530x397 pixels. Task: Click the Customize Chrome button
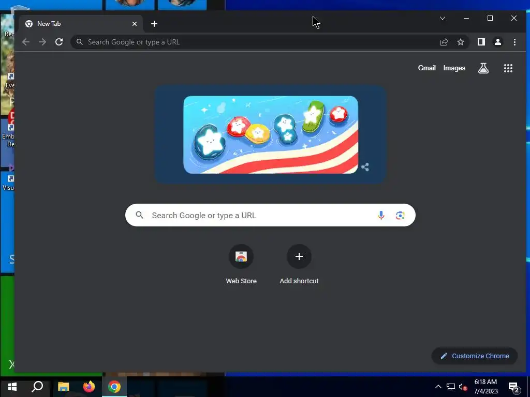coord(475,356)
